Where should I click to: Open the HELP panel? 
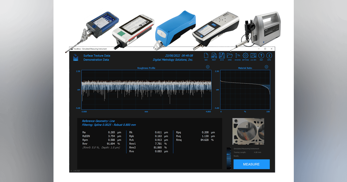[261, 55]
